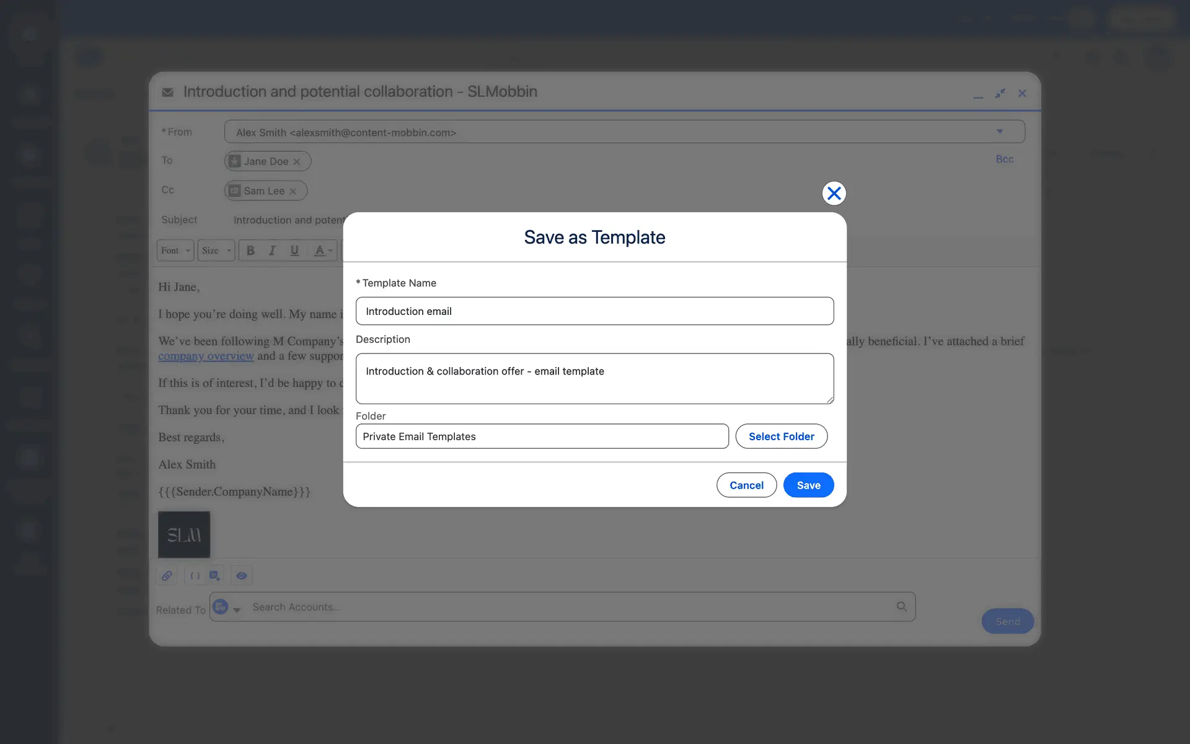Click the Select Folder button

[781, 436]
